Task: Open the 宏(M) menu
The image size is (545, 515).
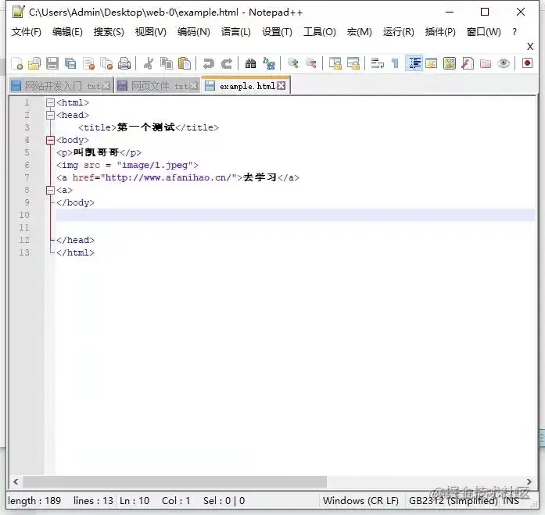Action: pos(359,32)
